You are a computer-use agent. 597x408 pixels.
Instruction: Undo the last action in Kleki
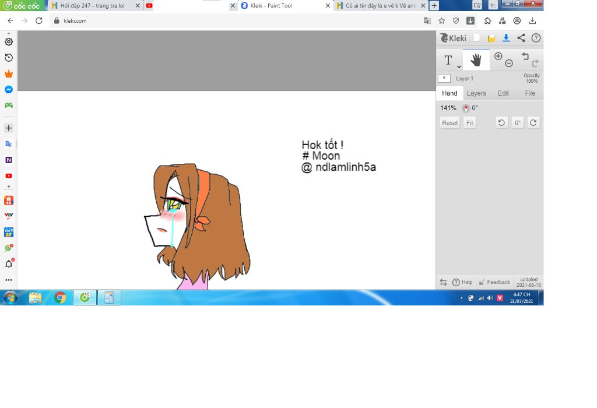coord(525,57)
